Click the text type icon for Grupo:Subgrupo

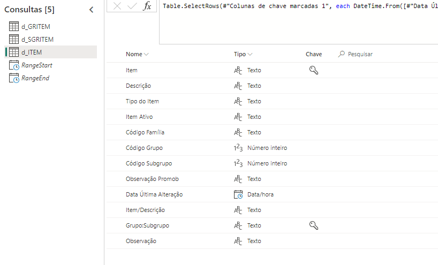coord(238,225)
